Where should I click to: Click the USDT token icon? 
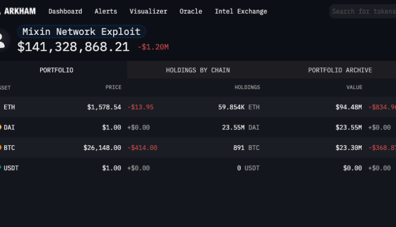tap(1, 168)
